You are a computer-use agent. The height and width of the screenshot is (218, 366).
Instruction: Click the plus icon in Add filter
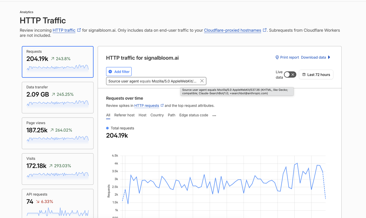(110, 72)
